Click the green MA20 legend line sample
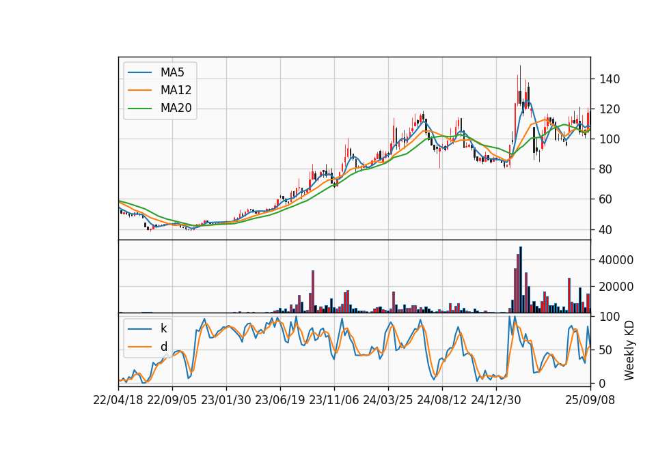The image size is (656, 471). (x=139, y=108)
